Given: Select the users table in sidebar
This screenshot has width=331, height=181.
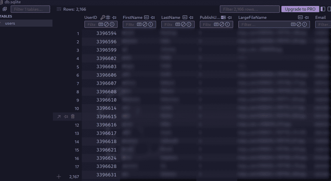Looking at the screenshot, I should coord(10,24).
